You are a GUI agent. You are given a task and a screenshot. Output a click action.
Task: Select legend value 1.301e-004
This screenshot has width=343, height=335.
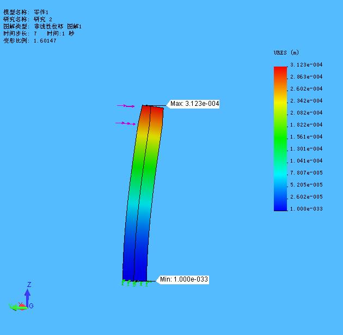coord(306,148)
